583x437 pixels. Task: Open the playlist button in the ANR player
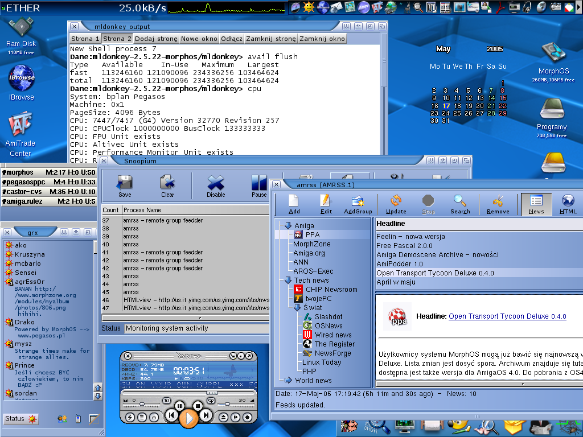[x=142, y=417]
